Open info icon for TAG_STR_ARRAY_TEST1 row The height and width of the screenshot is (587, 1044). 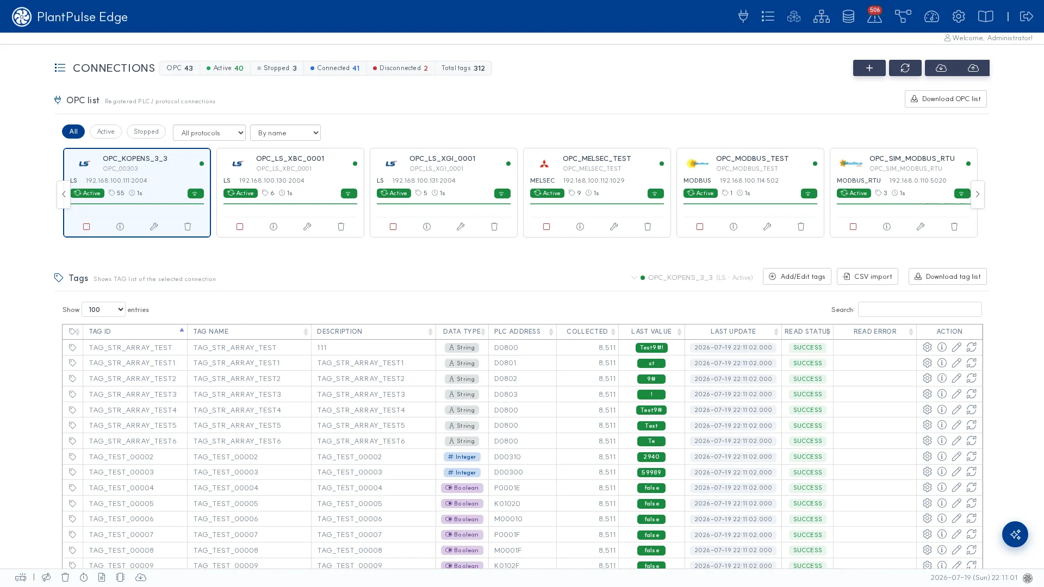tap(942, 363)
